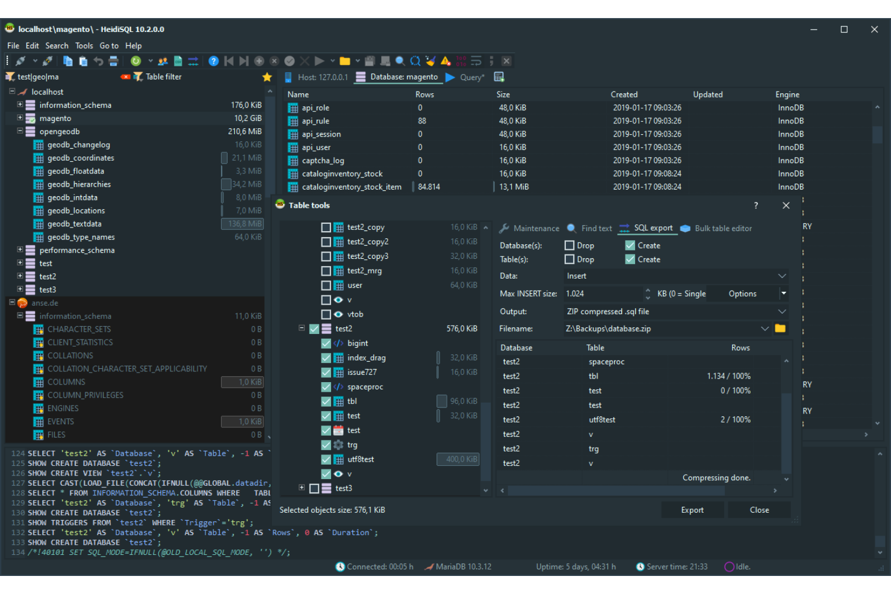Switch to the Bulk table editor tab
Viewport: 891px width, 594px height.
point(716,228)
